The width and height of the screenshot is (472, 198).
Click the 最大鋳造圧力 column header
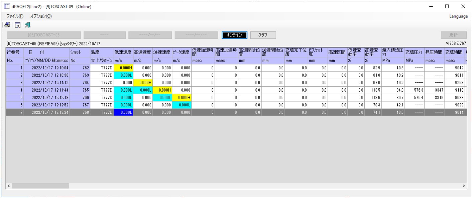pos(393,52)
